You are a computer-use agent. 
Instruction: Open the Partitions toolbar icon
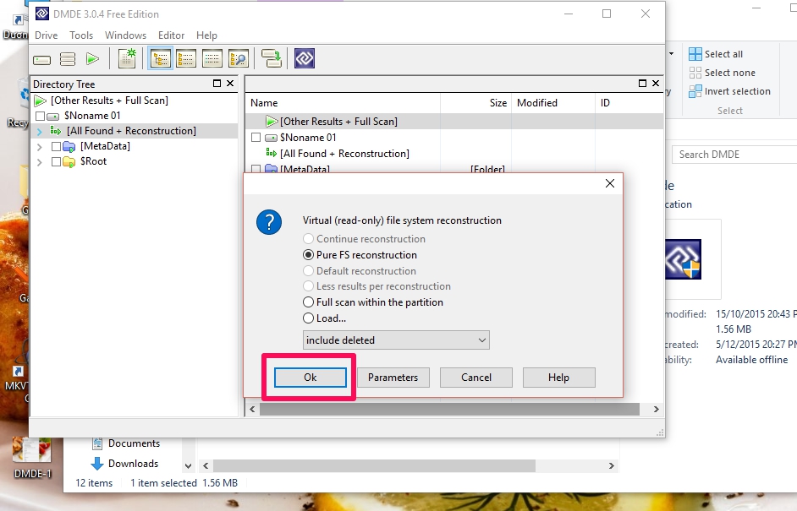pyautogui.click(x=68, y=59)
